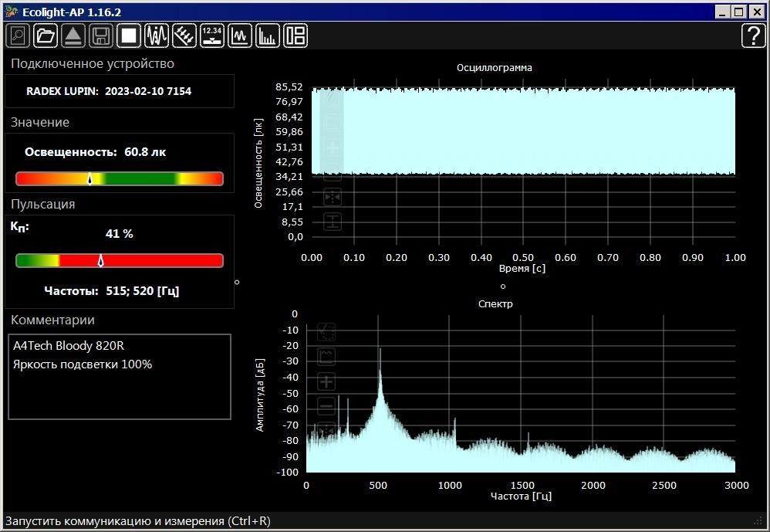Open a saved measurement file via folder icon
770x532 pixels.
tap(46, 36)
